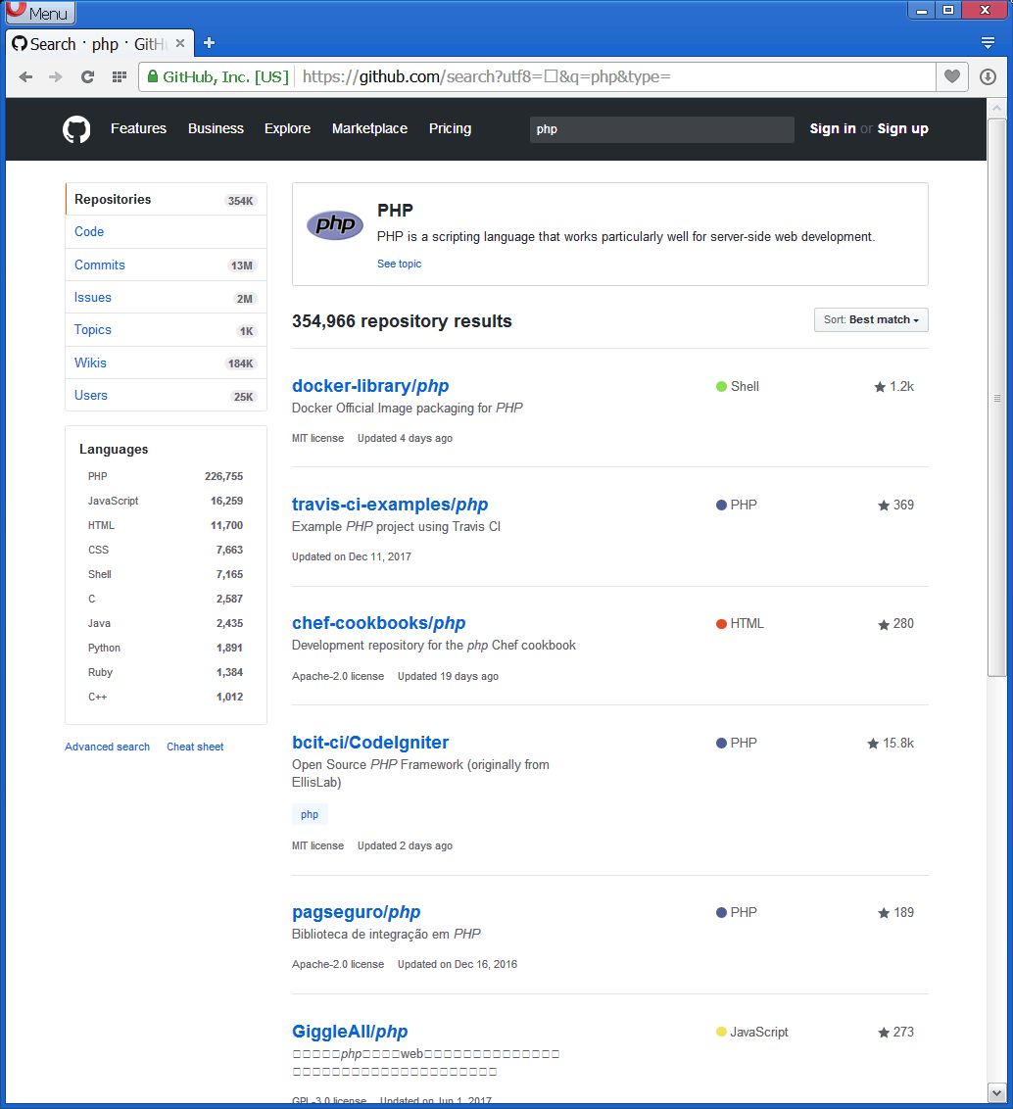1013x1109 pixels.
Task: Filter by JavaScript language 16,259
Action: pos(166,501)
